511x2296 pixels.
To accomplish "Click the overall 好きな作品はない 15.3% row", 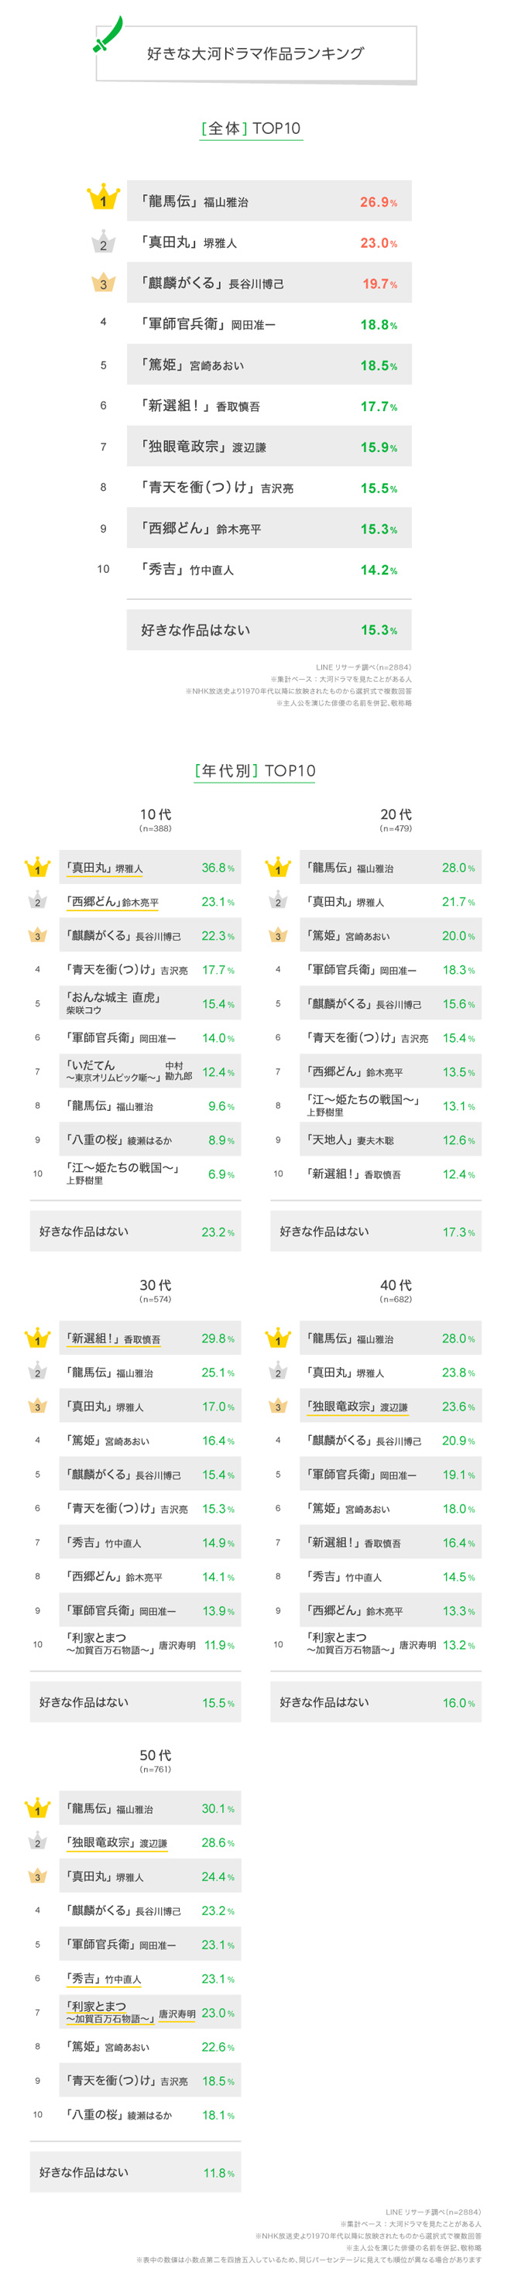I will click(269, 629).
